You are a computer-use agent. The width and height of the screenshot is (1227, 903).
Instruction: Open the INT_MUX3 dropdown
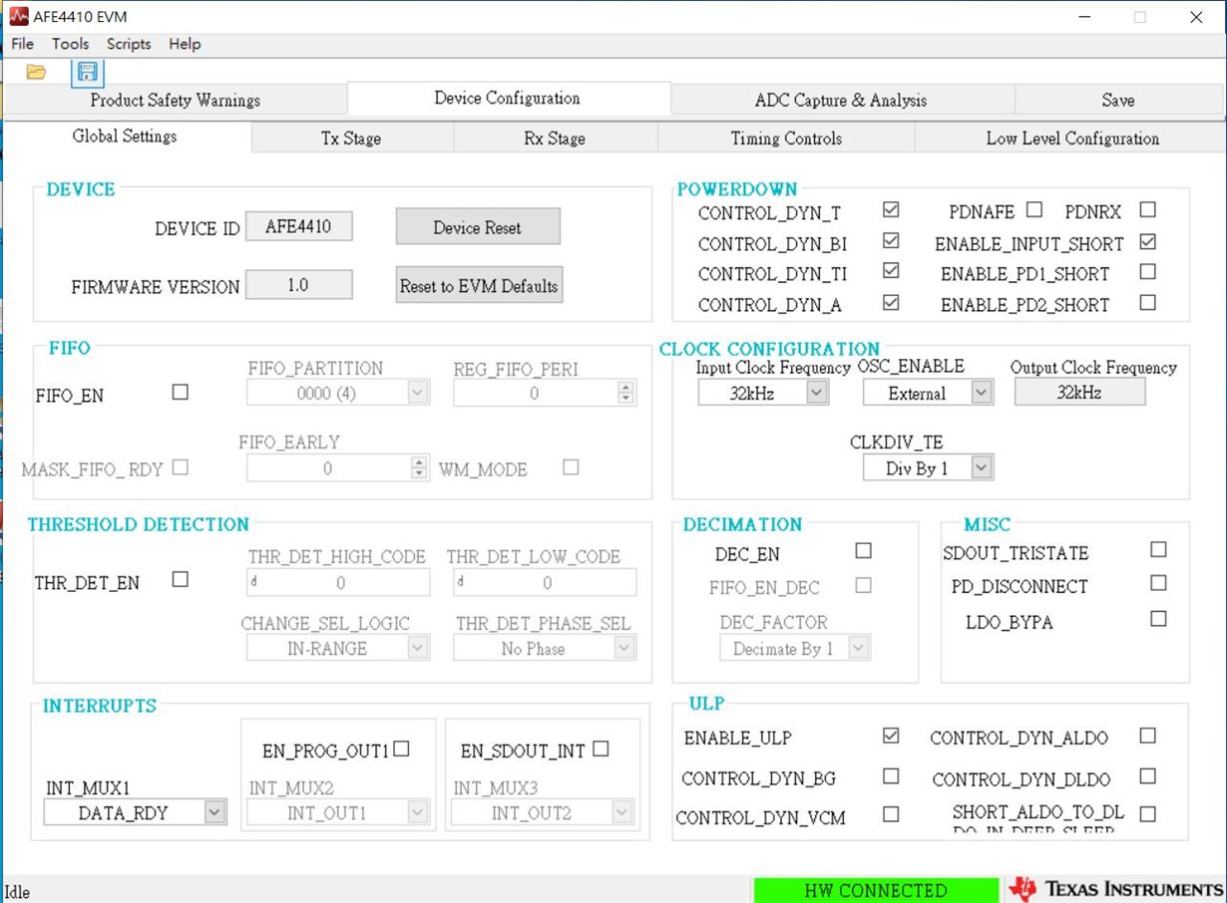click(545, 813)
